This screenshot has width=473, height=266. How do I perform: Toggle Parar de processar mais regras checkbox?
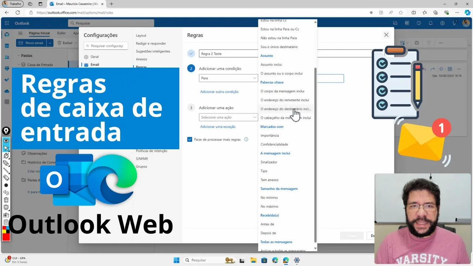click(x=190, y=140)
